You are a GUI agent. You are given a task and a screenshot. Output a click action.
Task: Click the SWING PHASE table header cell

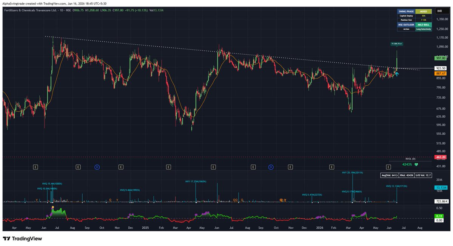406,12
